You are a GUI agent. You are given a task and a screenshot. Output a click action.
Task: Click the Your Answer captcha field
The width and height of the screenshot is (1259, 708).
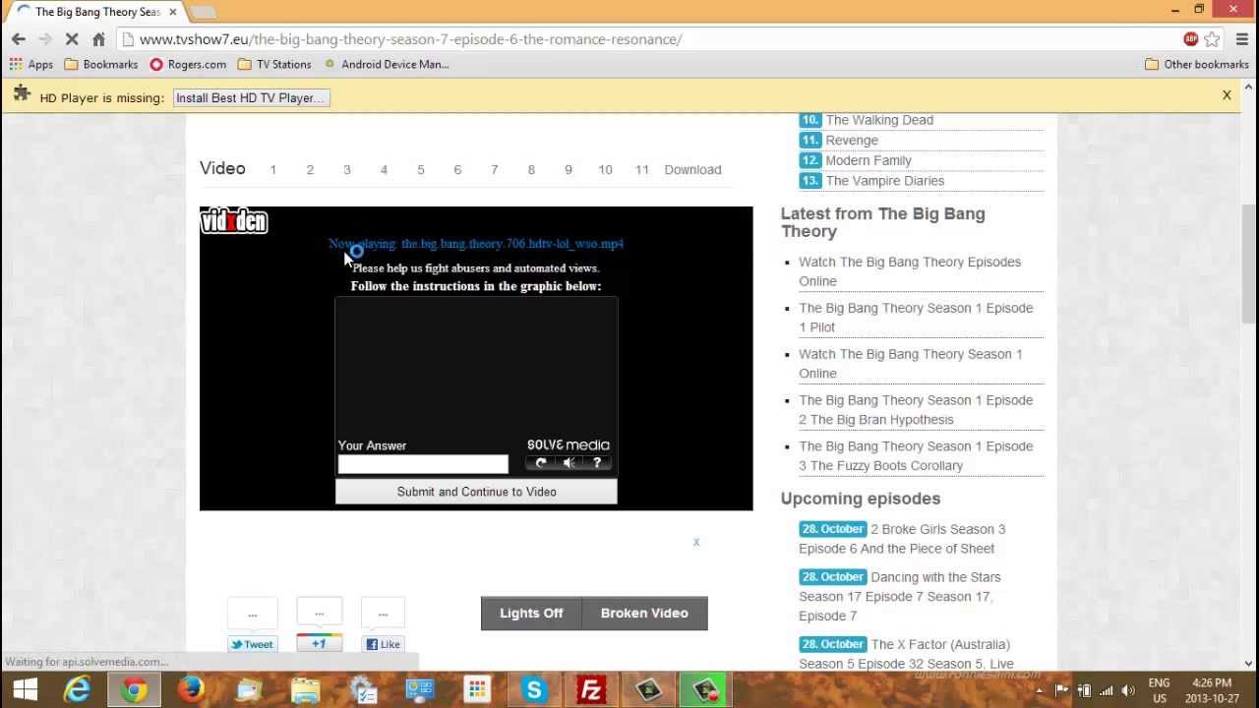click(423, 464)
